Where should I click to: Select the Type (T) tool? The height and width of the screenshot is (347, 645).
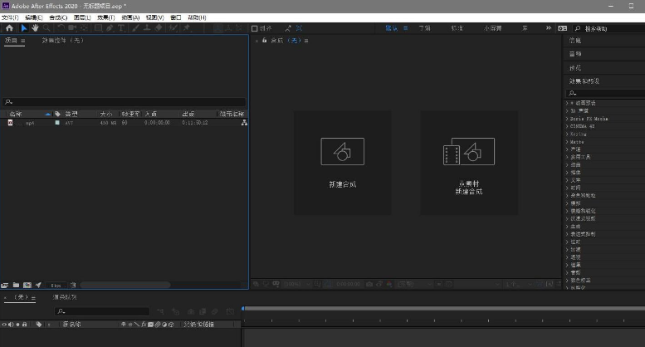(x=122, y=27)
